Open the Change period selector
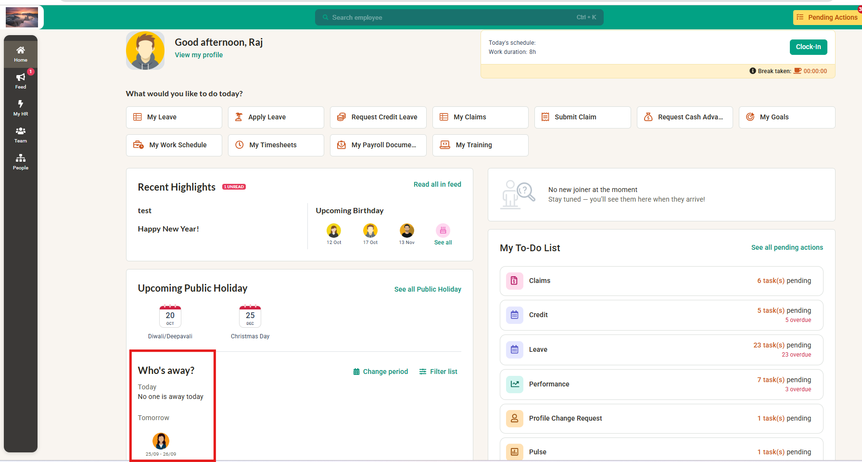The image size is (862, 462). pyautogui.click(x=380, y=372)
